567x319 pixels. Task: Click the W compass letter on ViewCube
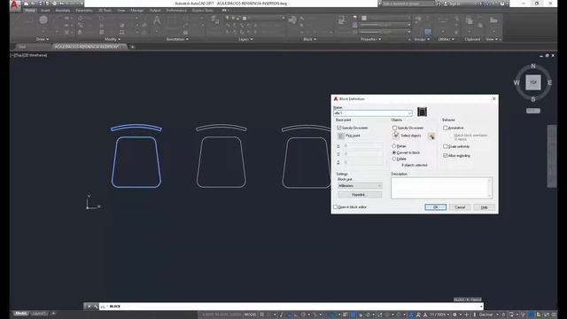coord(517,82)
